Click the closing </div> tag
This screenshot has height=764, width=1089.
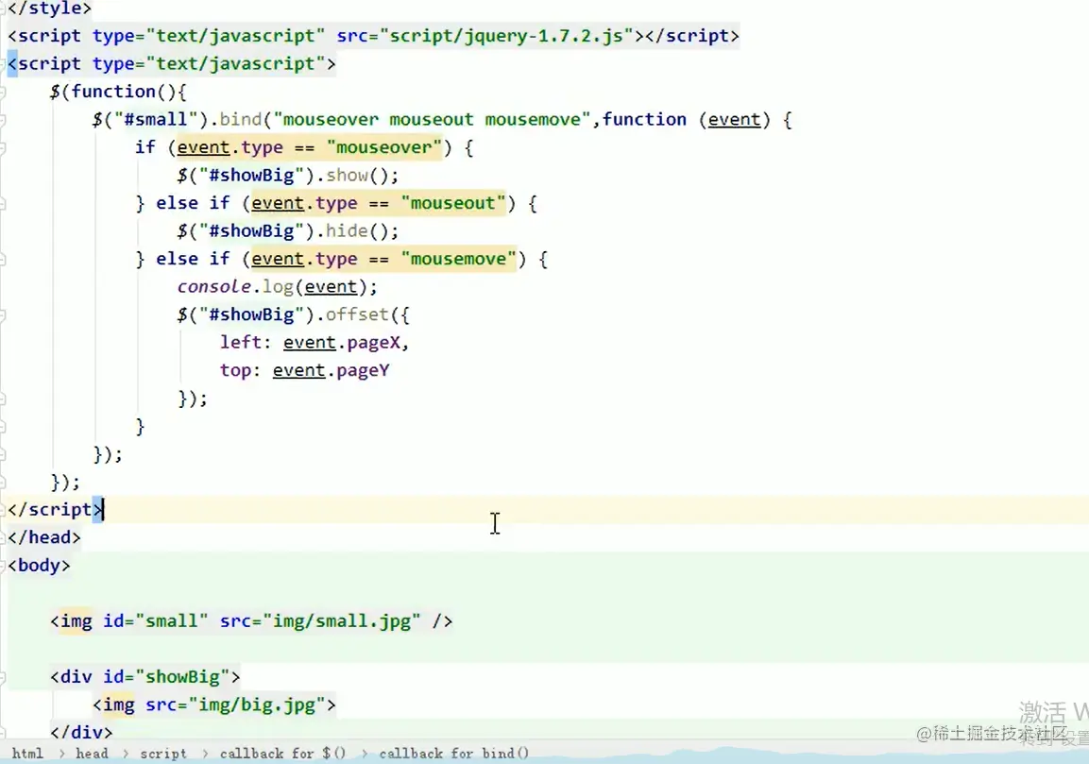click(x=81, y=732)
